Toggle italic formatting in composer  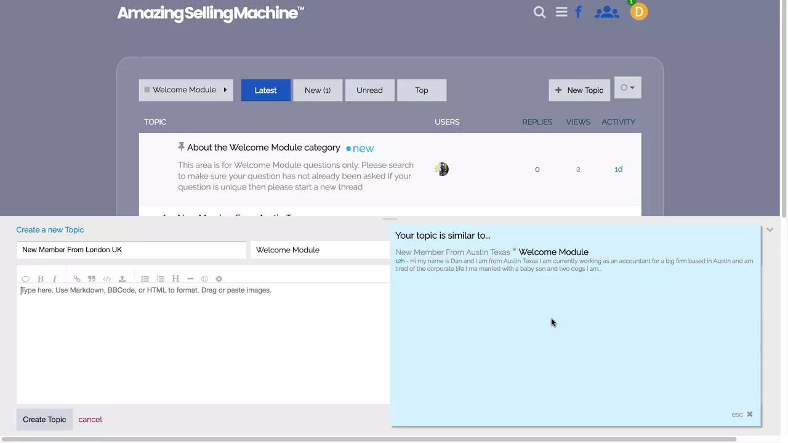click(x=55, y=279)
